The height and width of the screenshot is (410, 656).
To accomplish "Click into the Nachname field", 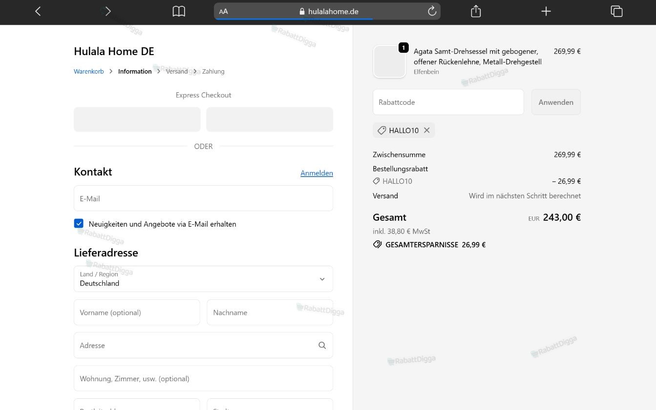I will (x=270, y=312).
